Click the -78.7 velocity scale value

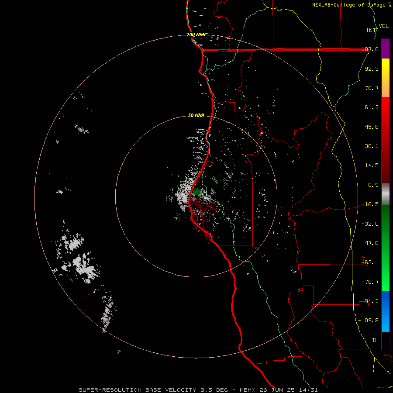370,282
